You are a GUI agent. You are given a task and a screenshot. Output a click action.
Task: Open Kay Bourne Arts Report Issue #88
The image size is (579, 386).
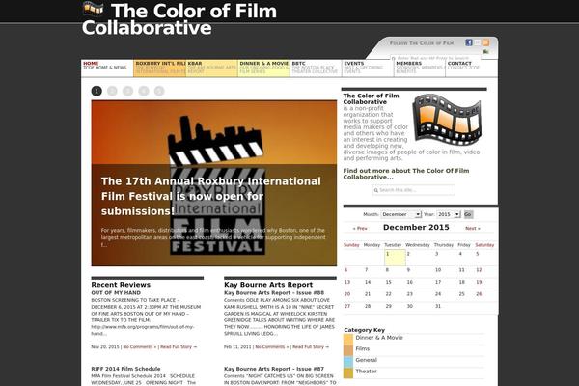pos(274,293)
